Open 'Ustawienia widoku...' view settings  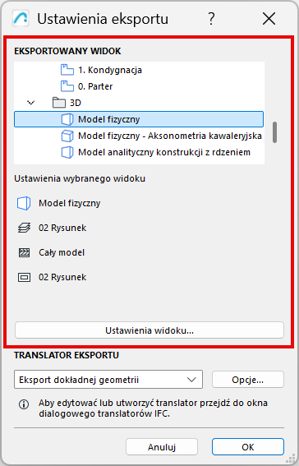coord(149,330)
